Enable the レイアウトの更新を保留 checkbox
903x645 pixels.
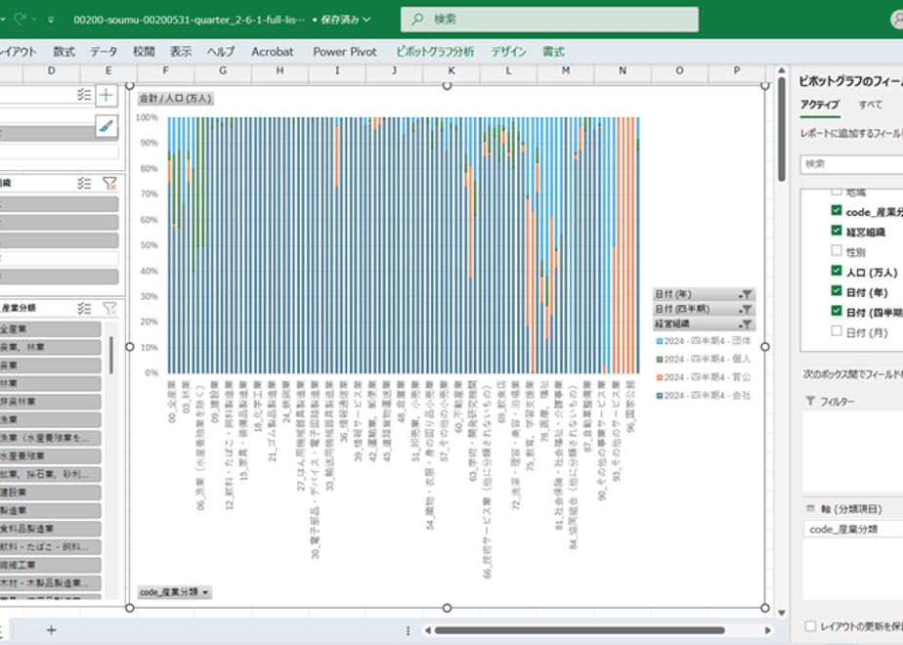pos(810,626)
